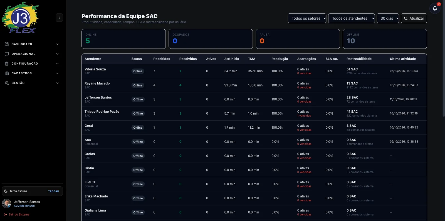Expand the Gestão menu chevron
The width and height of the screenshot is (445, 221).
click(x=57, y=83)
